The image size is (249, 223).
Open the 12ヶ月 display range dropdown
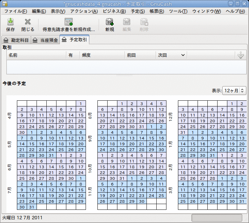[x=234, y=91]
